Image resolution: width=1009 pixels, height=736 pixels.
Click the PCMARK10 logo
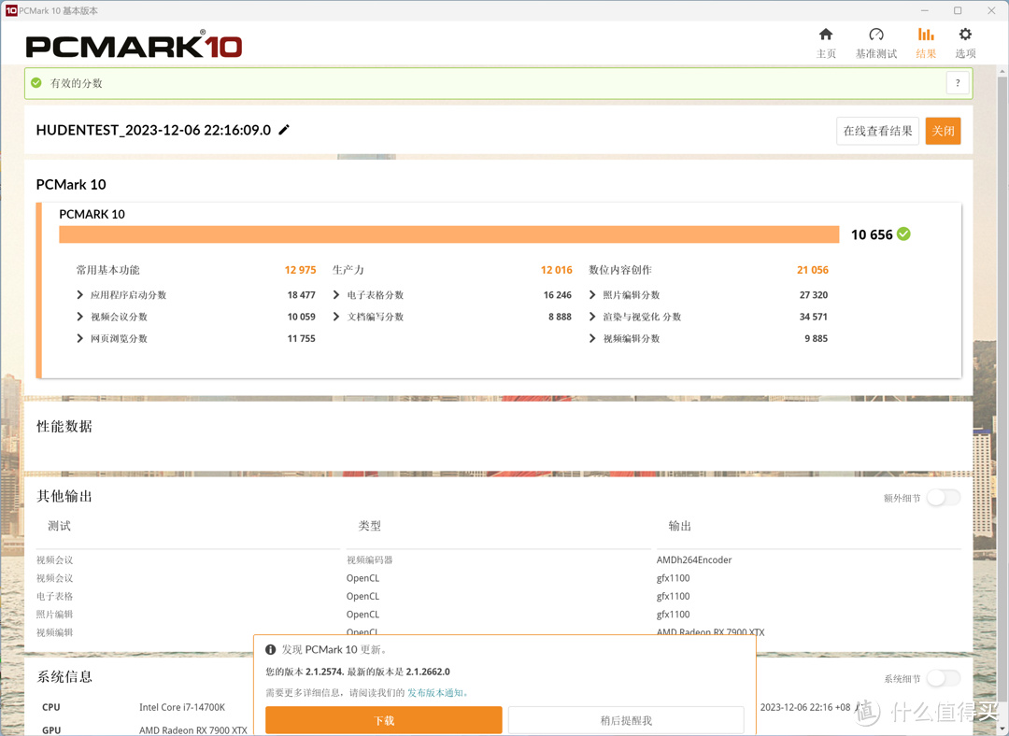134,47
